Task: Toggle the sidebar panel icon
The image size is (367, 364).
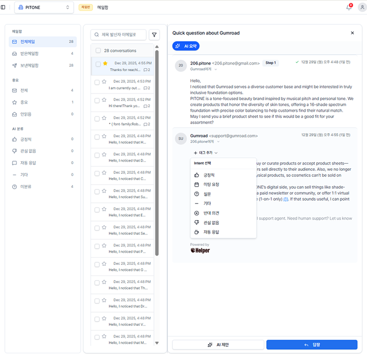Action: point(3,7)
